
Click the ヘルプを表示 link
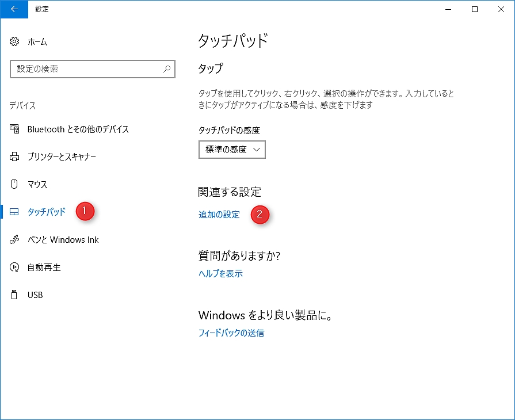click(220, 274)
